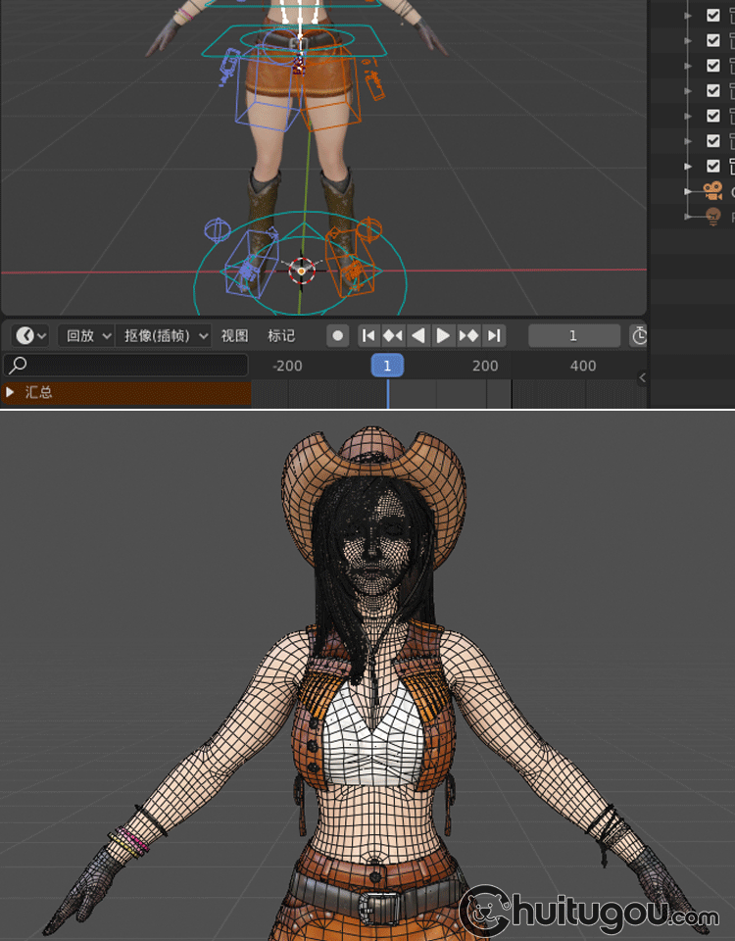The image size is (735, 941).
Task: Open the 抠像(插帧) keying dropdown
Action: click(165, 335)
